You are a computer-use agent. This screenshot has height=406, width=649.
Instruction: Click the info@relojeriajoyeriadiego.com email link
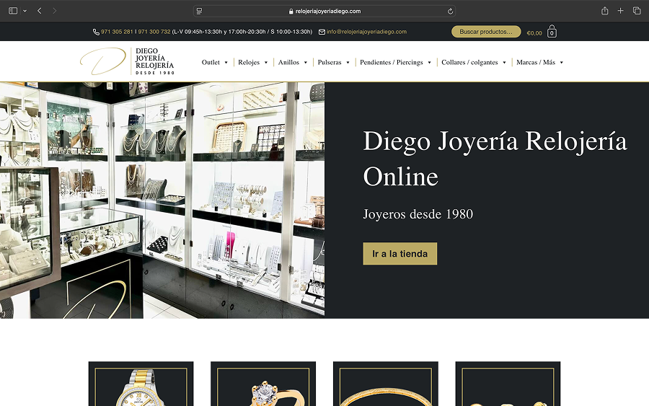click(366, 32)
